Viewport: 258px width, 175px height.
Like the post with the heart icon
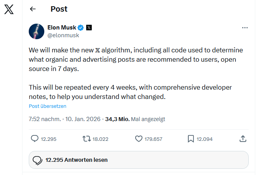point(138,139)
